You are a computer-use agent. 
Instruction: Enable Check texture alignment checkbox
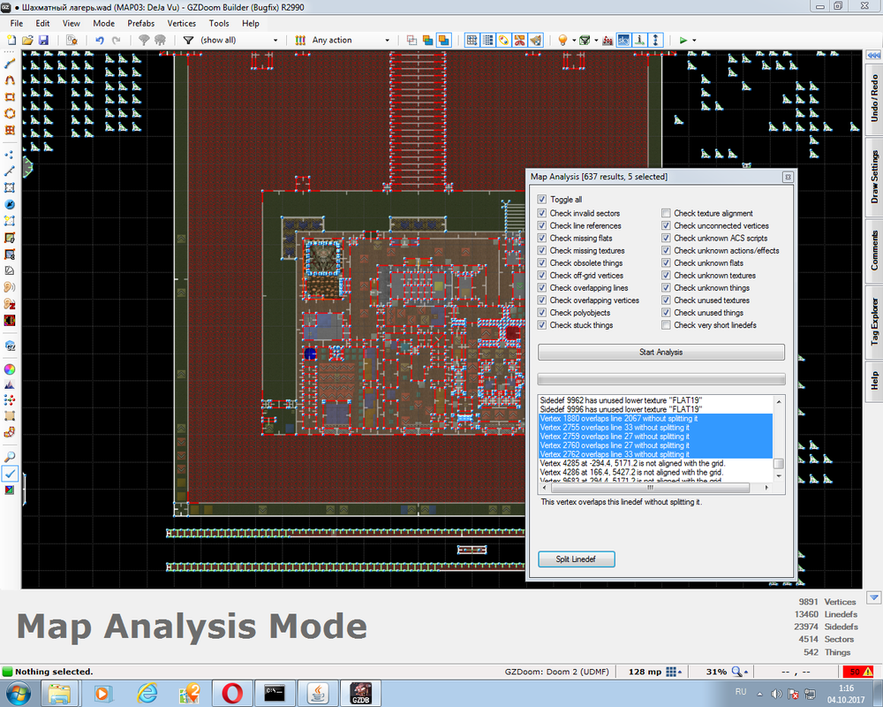[x=666, y=213]
